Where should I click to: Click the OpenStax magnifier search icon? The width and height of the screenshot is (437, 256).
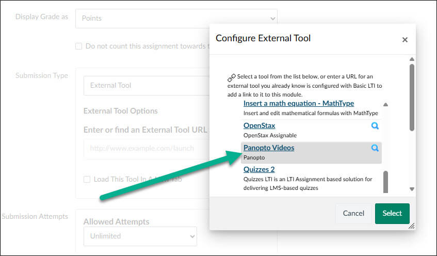(x=375, y=126)
